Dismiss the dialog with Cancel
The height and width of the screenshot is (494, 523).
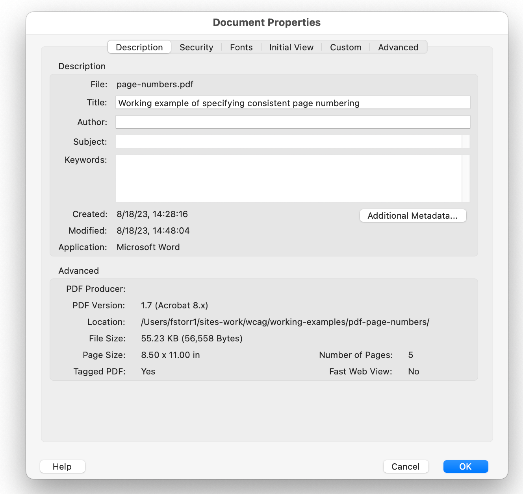(x=406, y=466)
